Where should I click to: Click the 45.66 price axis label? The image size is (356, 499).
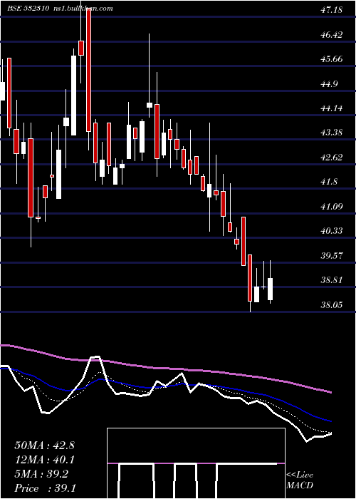[x=331, y=59]
